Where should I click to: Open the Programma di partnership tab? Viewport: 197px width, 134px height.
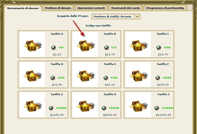tap(165, 8)
